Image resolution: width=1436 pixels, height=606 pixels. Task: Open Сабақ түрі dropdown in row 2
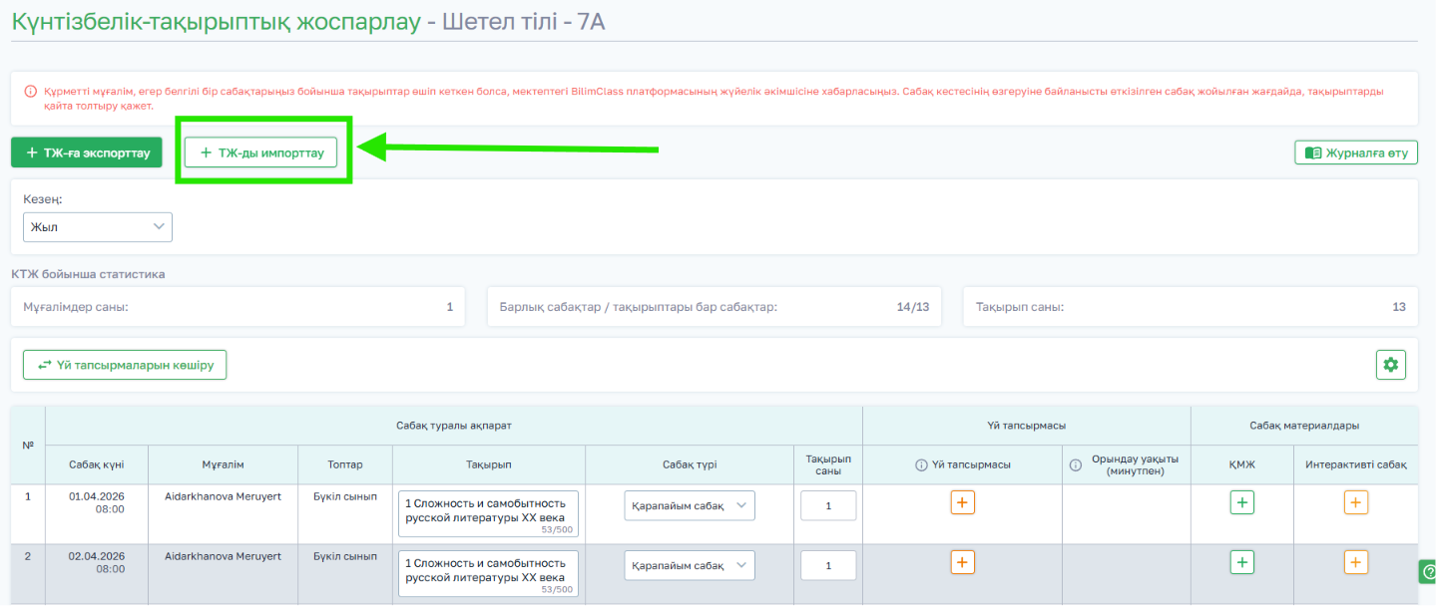690,565
